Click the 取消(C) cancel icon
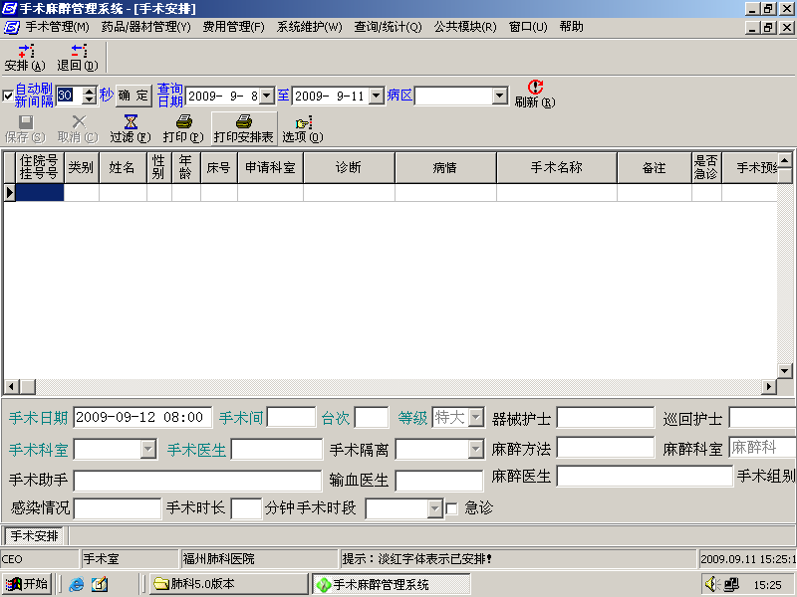Image resolution: width=797 pixels, height=597 pixels. [x=78, y=129]
